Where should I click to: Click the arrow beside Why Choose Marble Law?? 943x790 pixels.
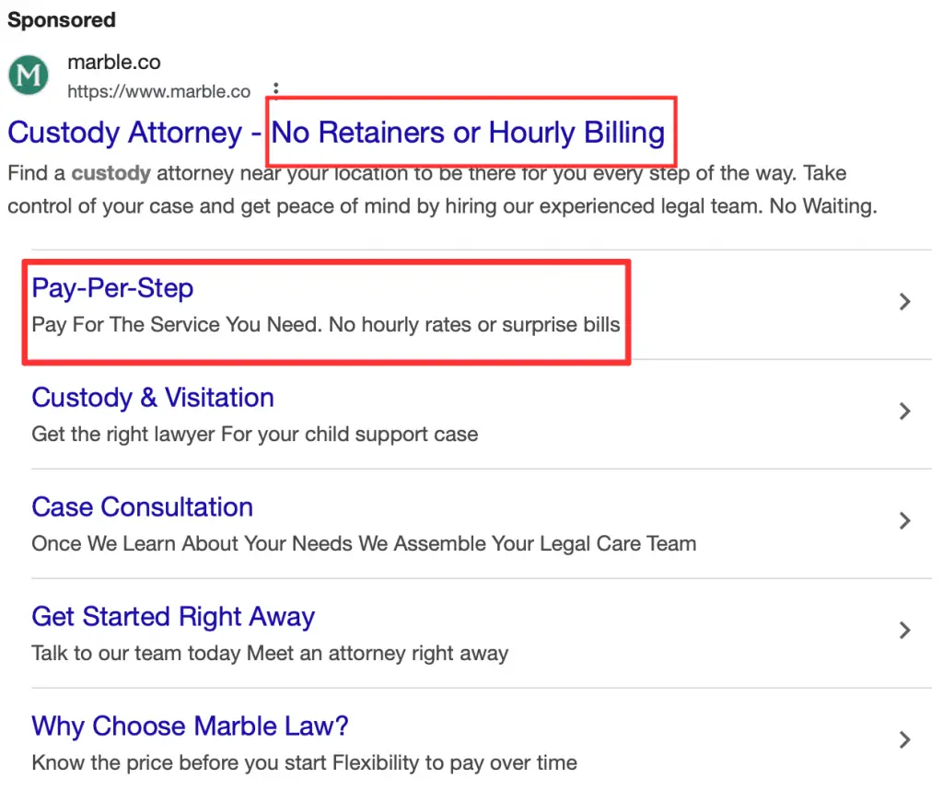pos(904,739)
